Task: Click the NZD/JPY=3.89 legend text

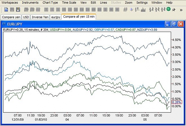Action: point(147,30)
